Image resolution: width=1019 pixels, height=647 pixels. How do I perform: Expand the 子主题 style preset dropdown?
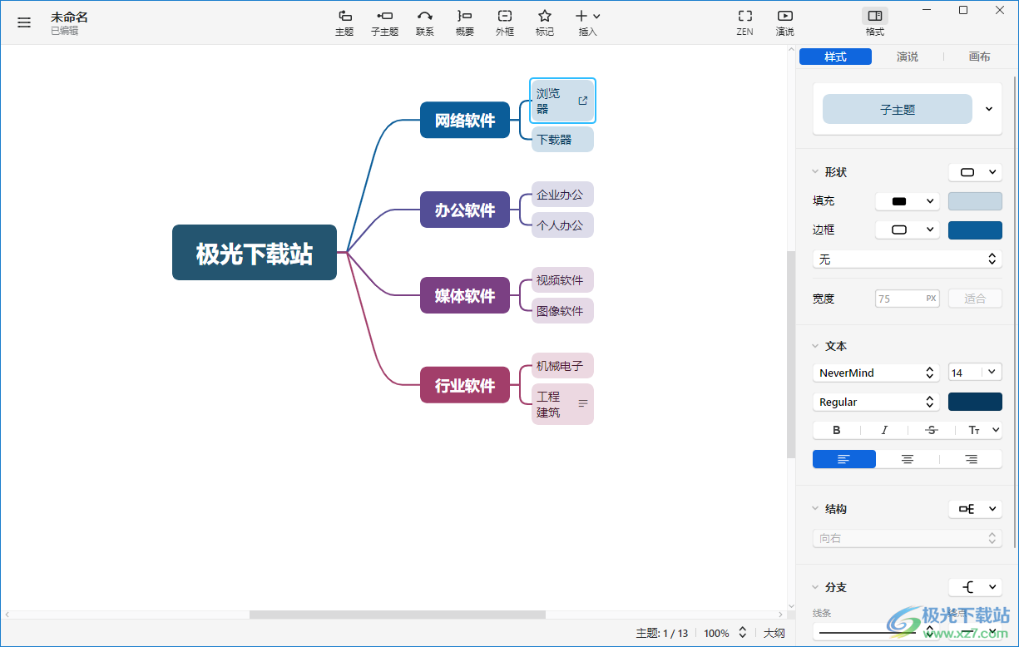(x=989, y=109)
